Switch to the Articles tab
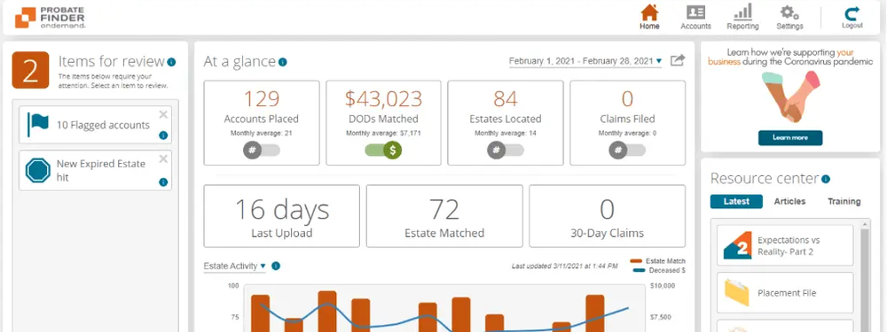Image resolution: width=887 pixels, height=332 pixels. pos(789,202)
